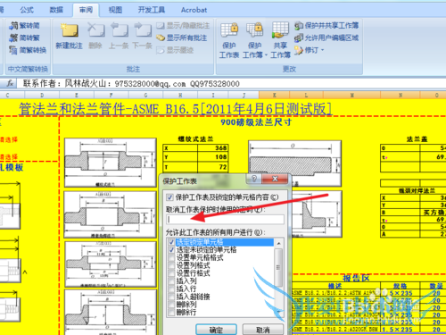446x335 pixels.
Task: Open the 开发工具 ribbon tab
Action: (x=152, y=10)
